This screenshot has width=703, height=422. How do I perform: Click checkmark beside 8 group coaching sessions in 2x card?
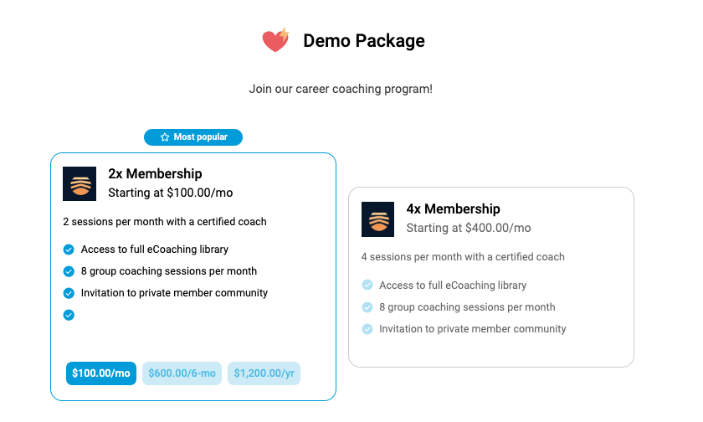[69, 271]
